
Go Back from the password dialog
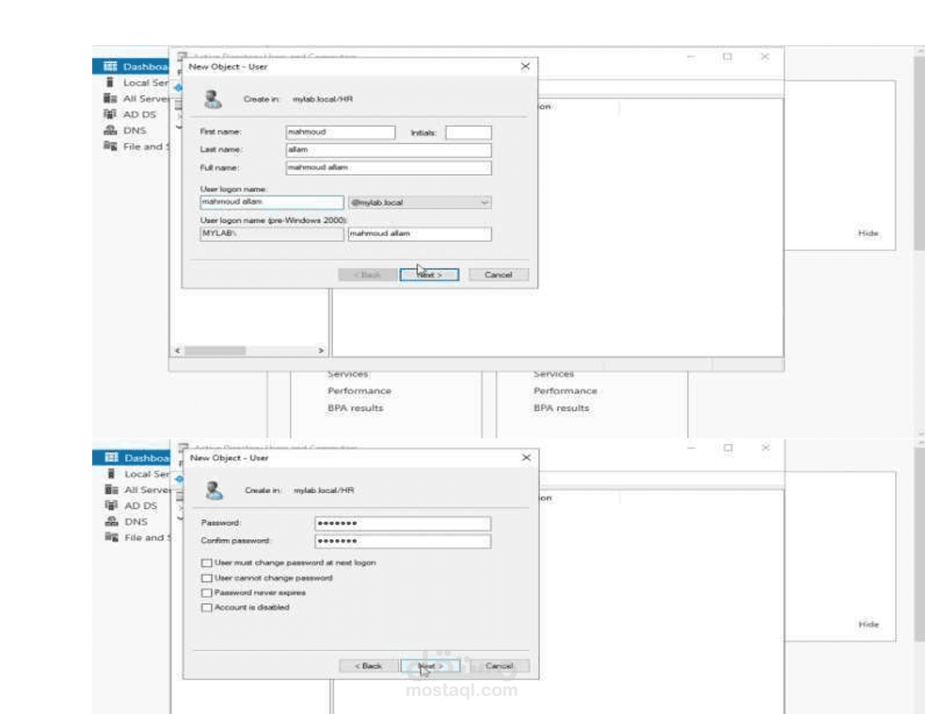[369, 666]
